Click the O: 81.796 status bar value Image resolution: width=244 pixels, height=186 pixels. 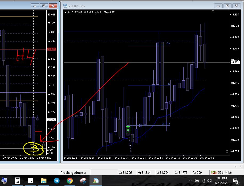125,173
